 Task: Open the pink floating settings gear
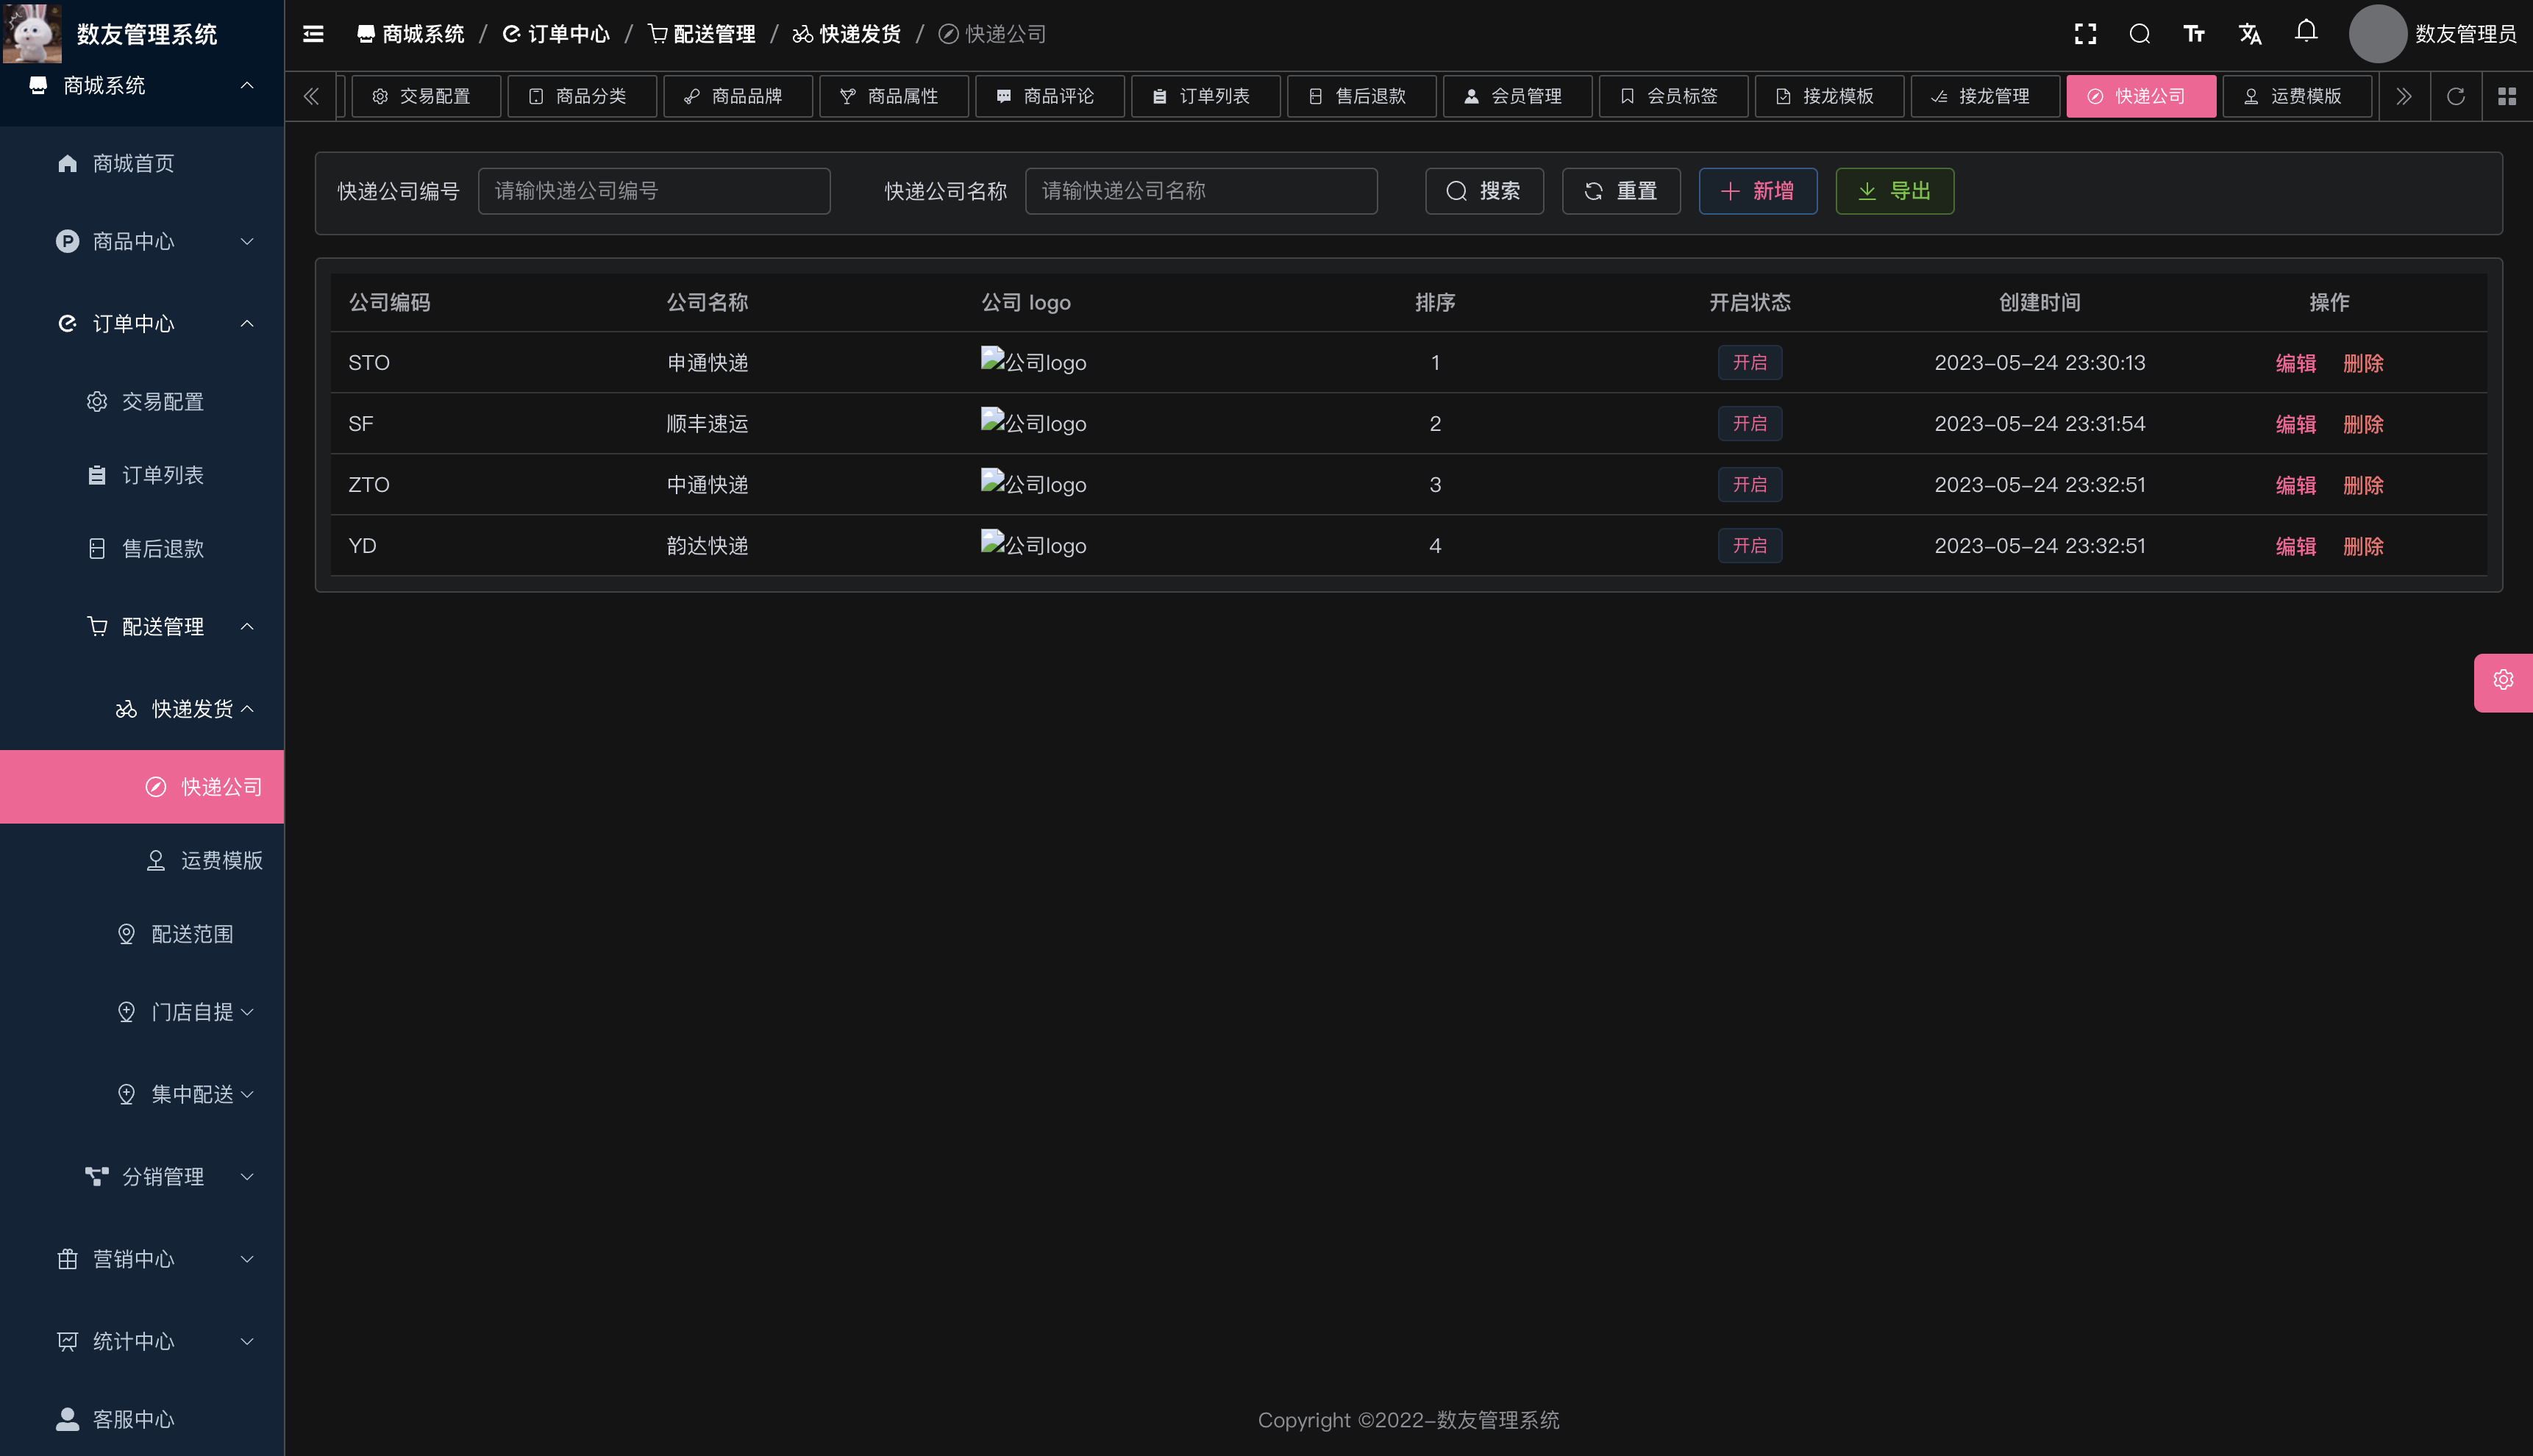pyautogui.click(x=2503, y=680)
